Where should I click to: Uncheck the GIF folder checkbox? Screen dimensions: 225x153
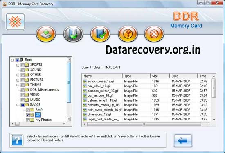28,115
